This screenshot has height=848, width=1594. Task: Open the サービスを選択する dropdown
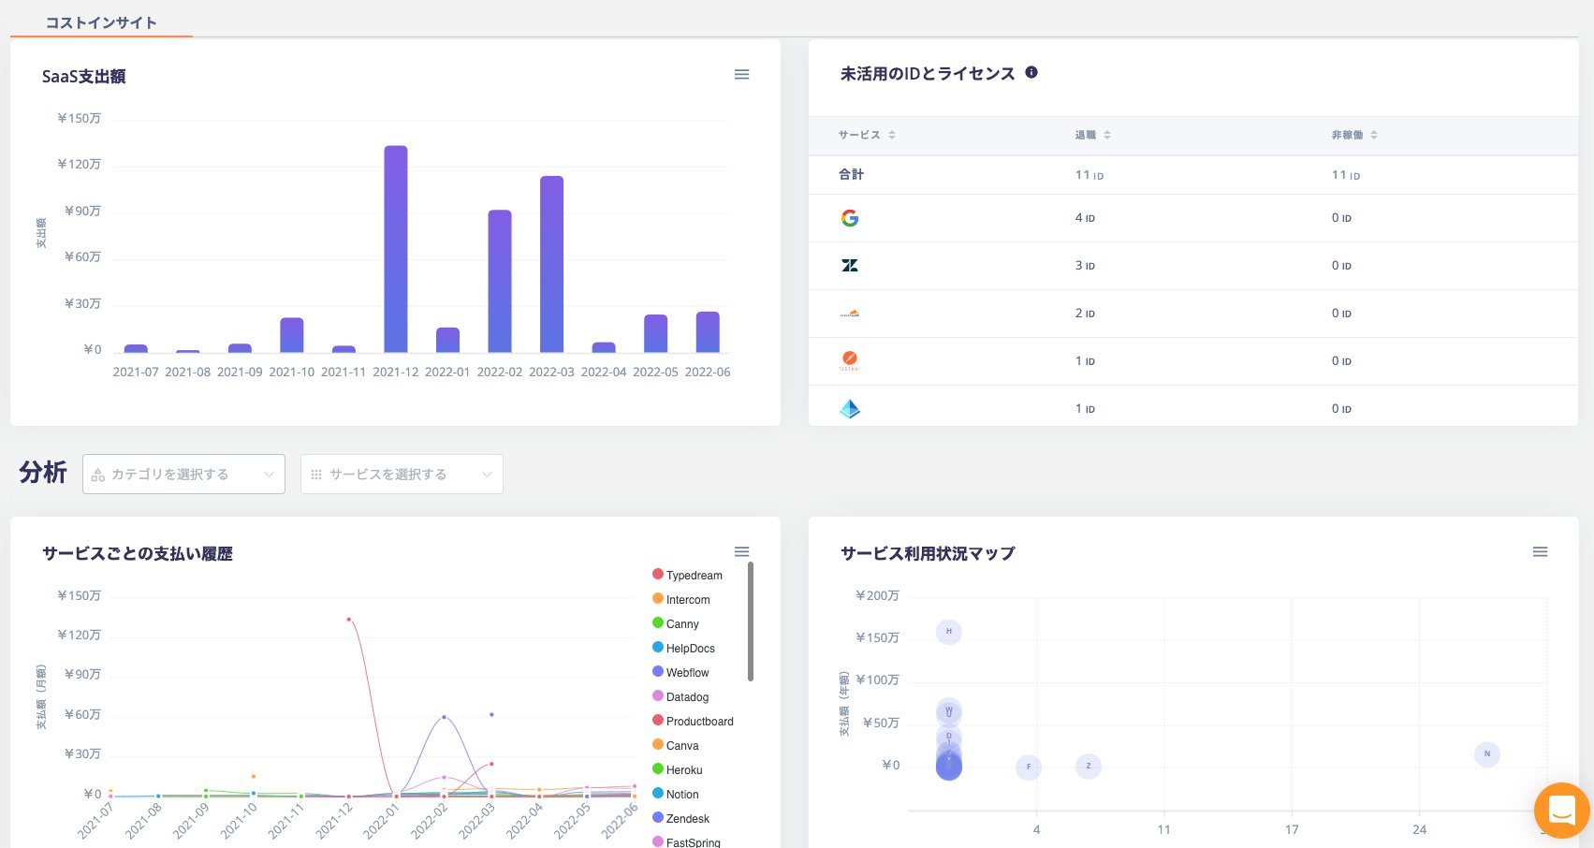pyautogui.click(x=402, y=475)
